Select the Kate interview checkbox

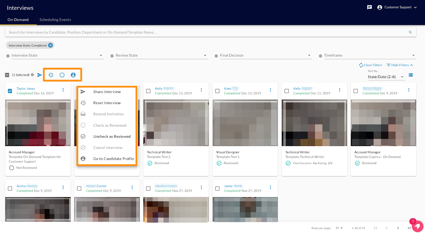coord(217,91)
